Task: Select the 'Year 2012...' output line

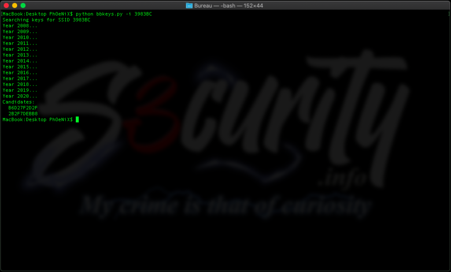Action: [x=20, y=49]
